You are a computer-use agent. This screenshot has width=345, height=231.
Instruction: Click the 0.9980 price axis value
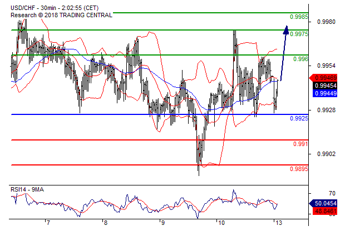pos(326,22)
